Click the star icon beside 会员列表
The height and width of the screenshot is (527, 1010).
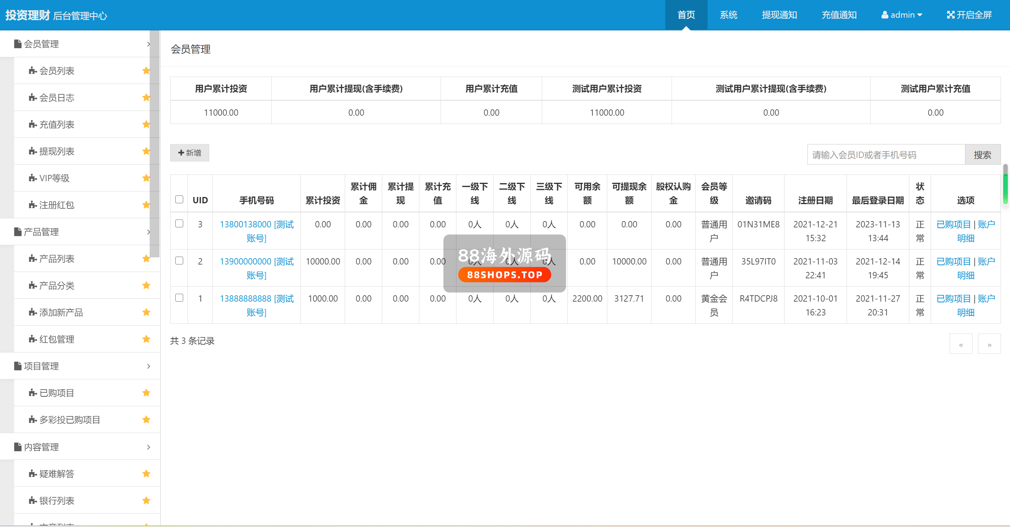(146, 71)
